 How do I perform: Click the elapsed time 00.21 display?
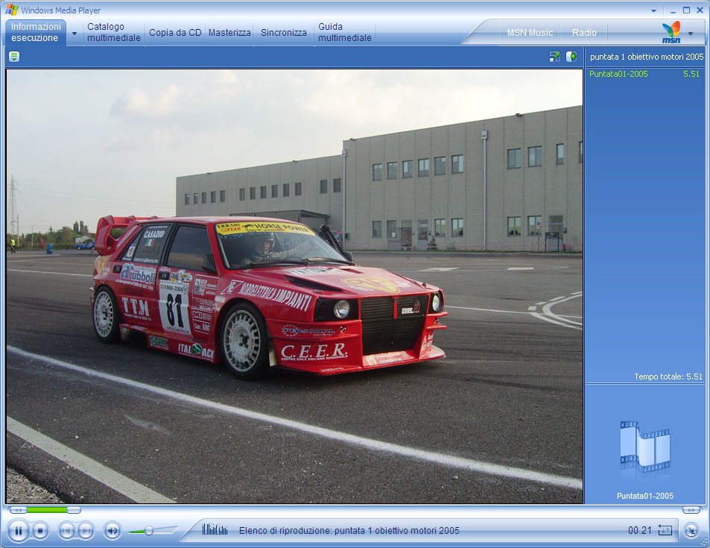pyautogui.click(x=639, y=530)
